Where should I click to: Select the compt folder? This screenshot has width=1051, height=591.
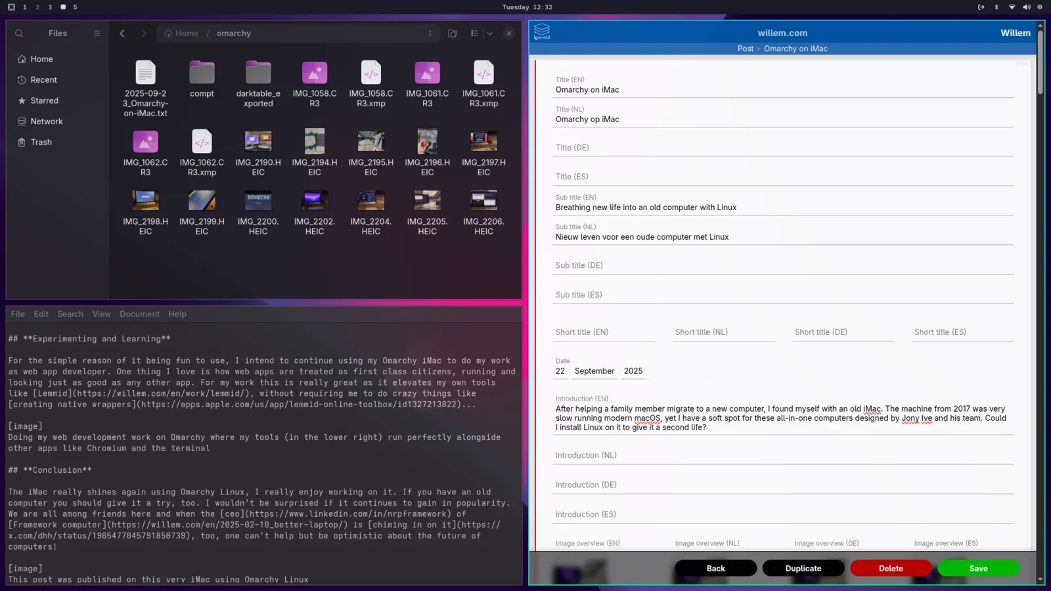(x=202, y=79)
